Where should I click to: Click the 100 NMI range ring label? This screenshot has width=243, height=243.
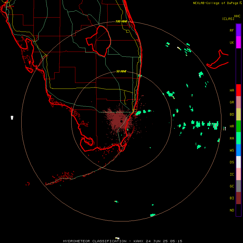coord(121,21)
